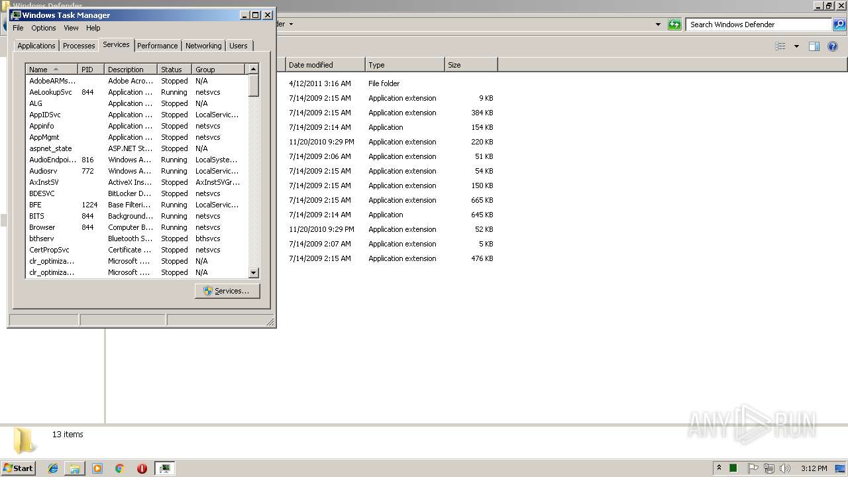Select the Appinfo service row
Viewport: 848px width, 477px height.
(x=136, y=126)
